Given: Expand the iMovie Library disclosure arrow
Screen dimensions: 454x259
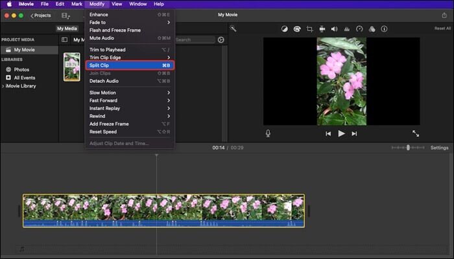Looking at the screenshot, I should coord(3,86).
